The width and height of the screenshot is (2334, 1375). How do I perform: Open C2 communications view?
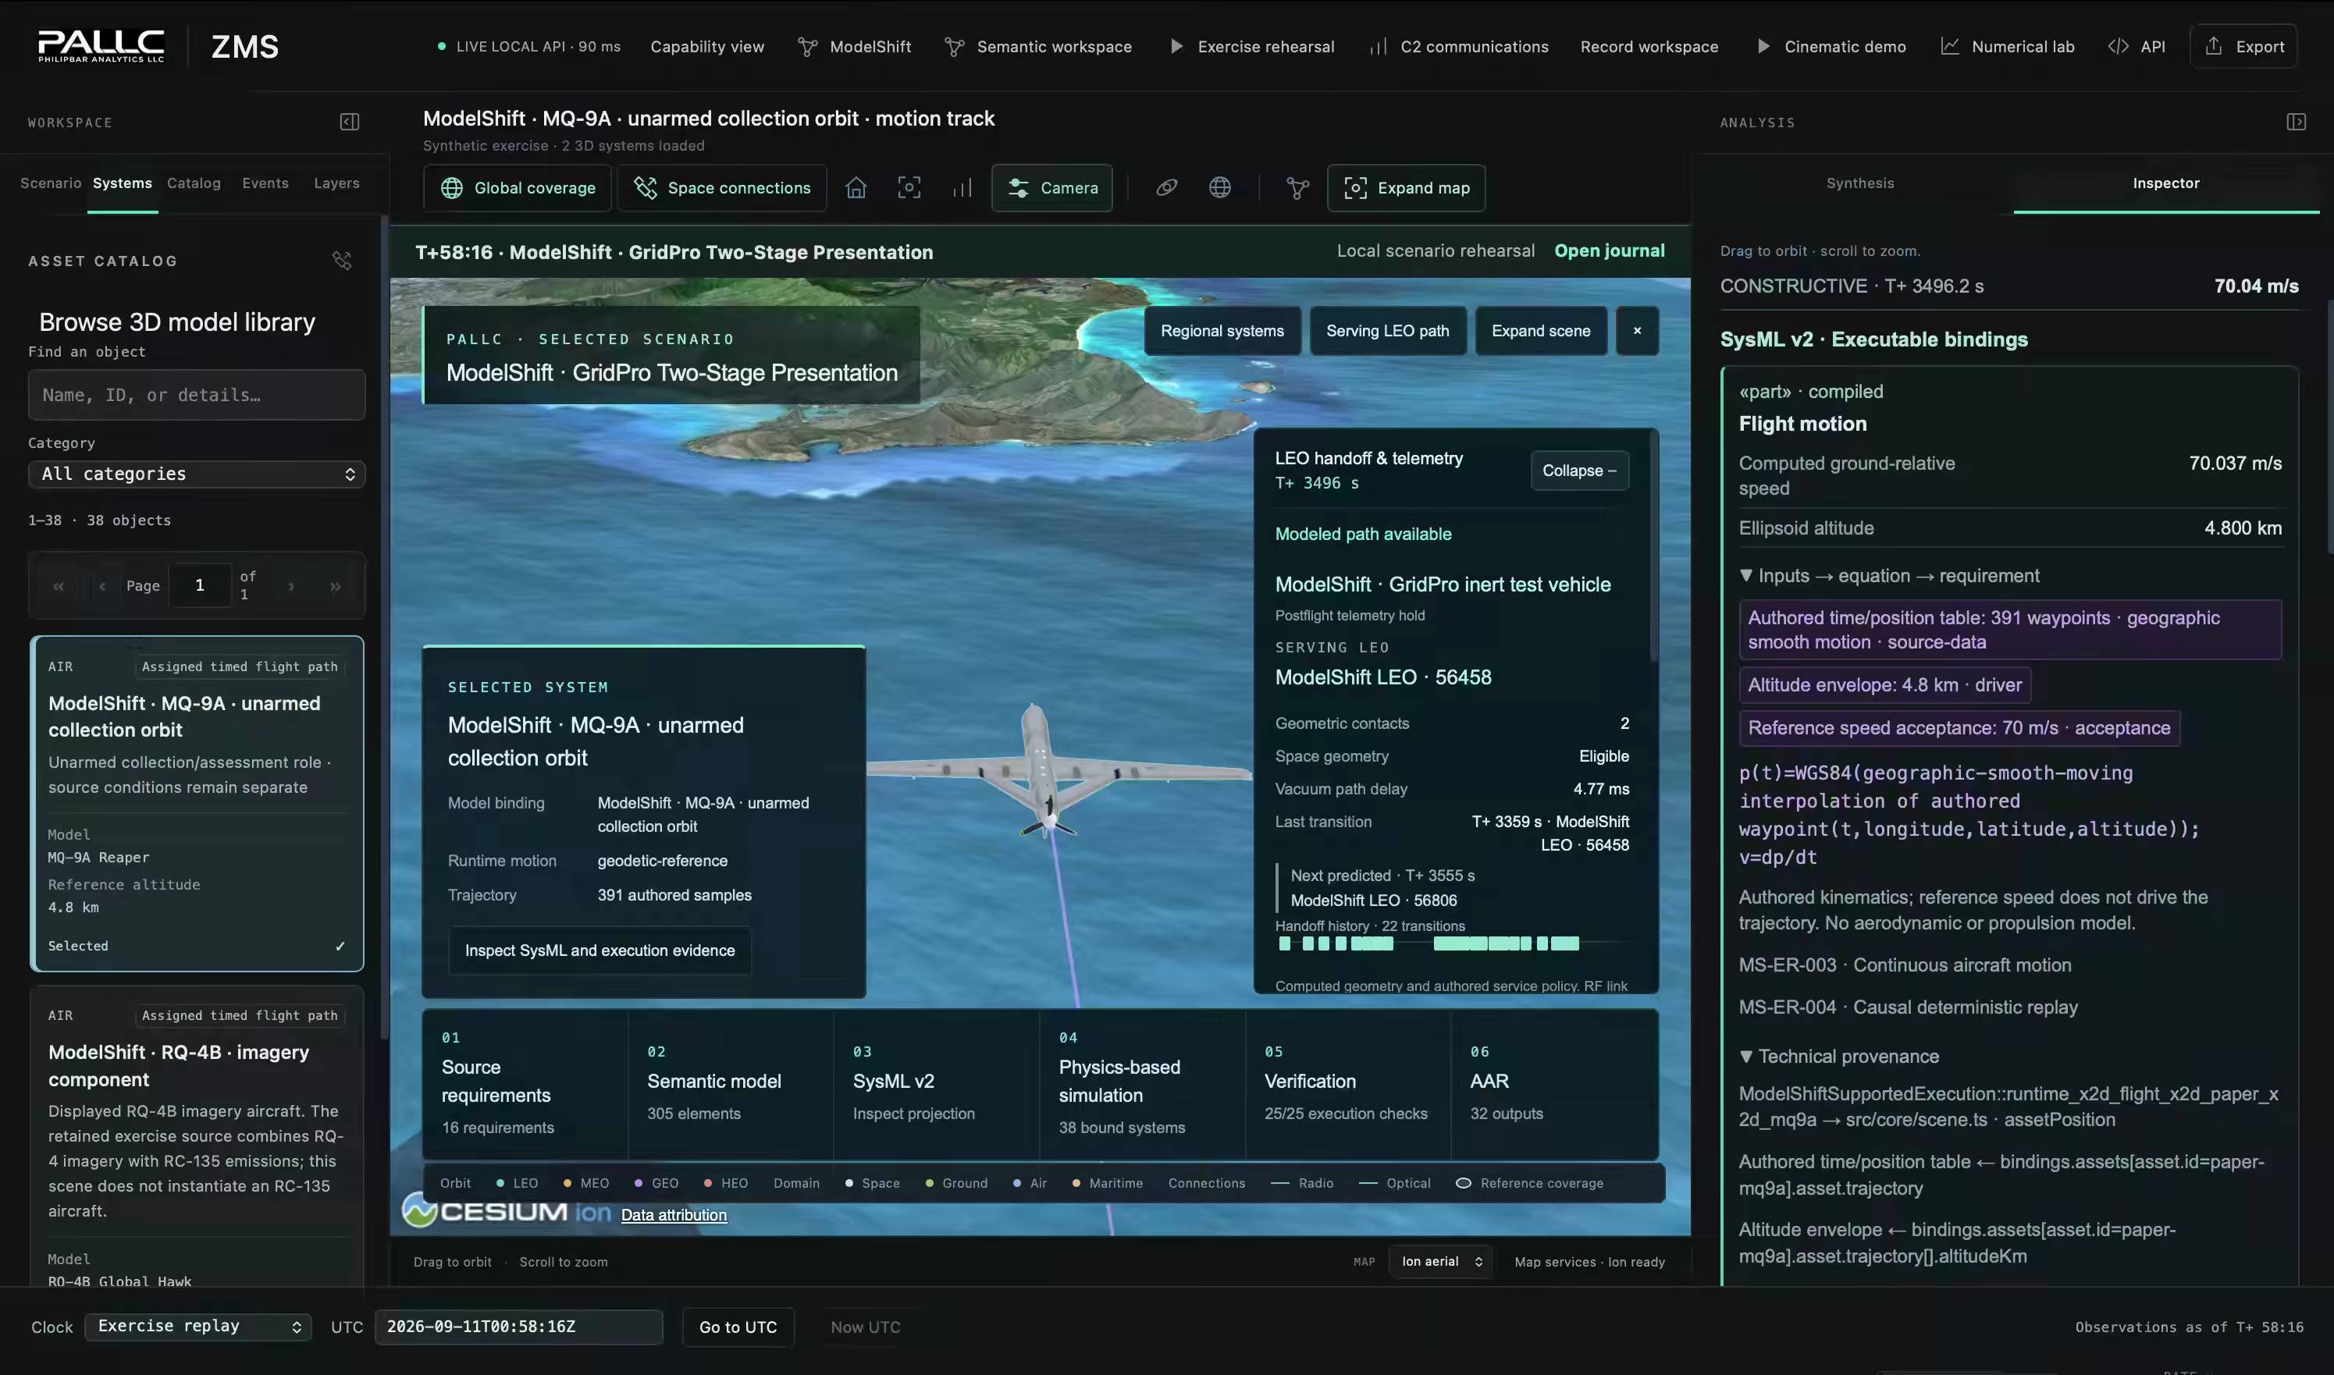(1458, 46)
